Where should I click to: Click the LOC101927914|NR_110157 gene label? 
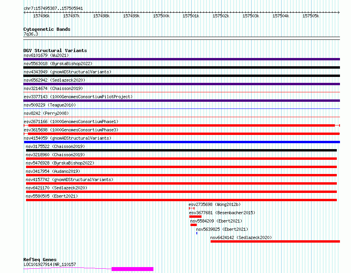pos(50,264)
